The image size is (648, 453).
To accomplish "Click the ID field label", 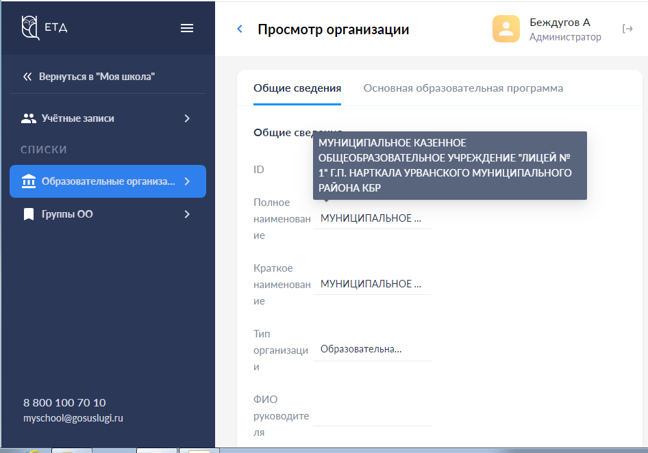I will 259,169.
